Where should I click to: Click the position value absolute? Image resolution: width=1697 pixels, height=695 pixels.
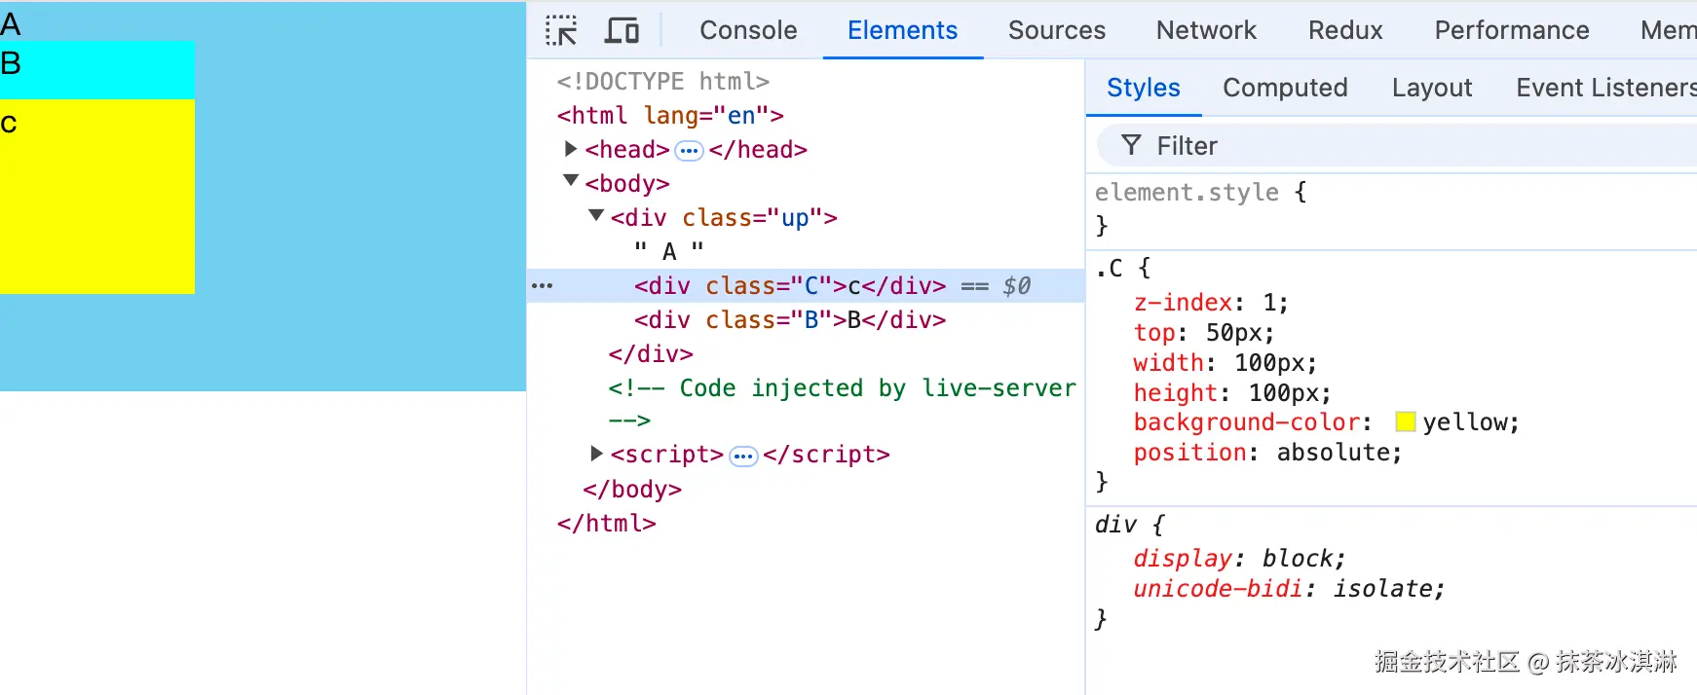point(1332,453)
